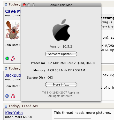Click the Startup Disk value OSX
The width and height of the screenshot is (114, 120).
(x=50, y=77)
